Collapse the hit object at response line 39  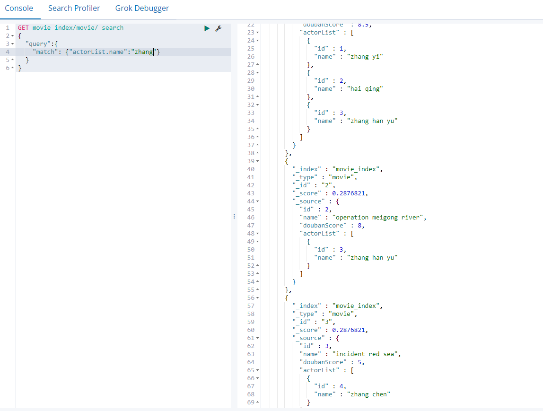point(258,161)
